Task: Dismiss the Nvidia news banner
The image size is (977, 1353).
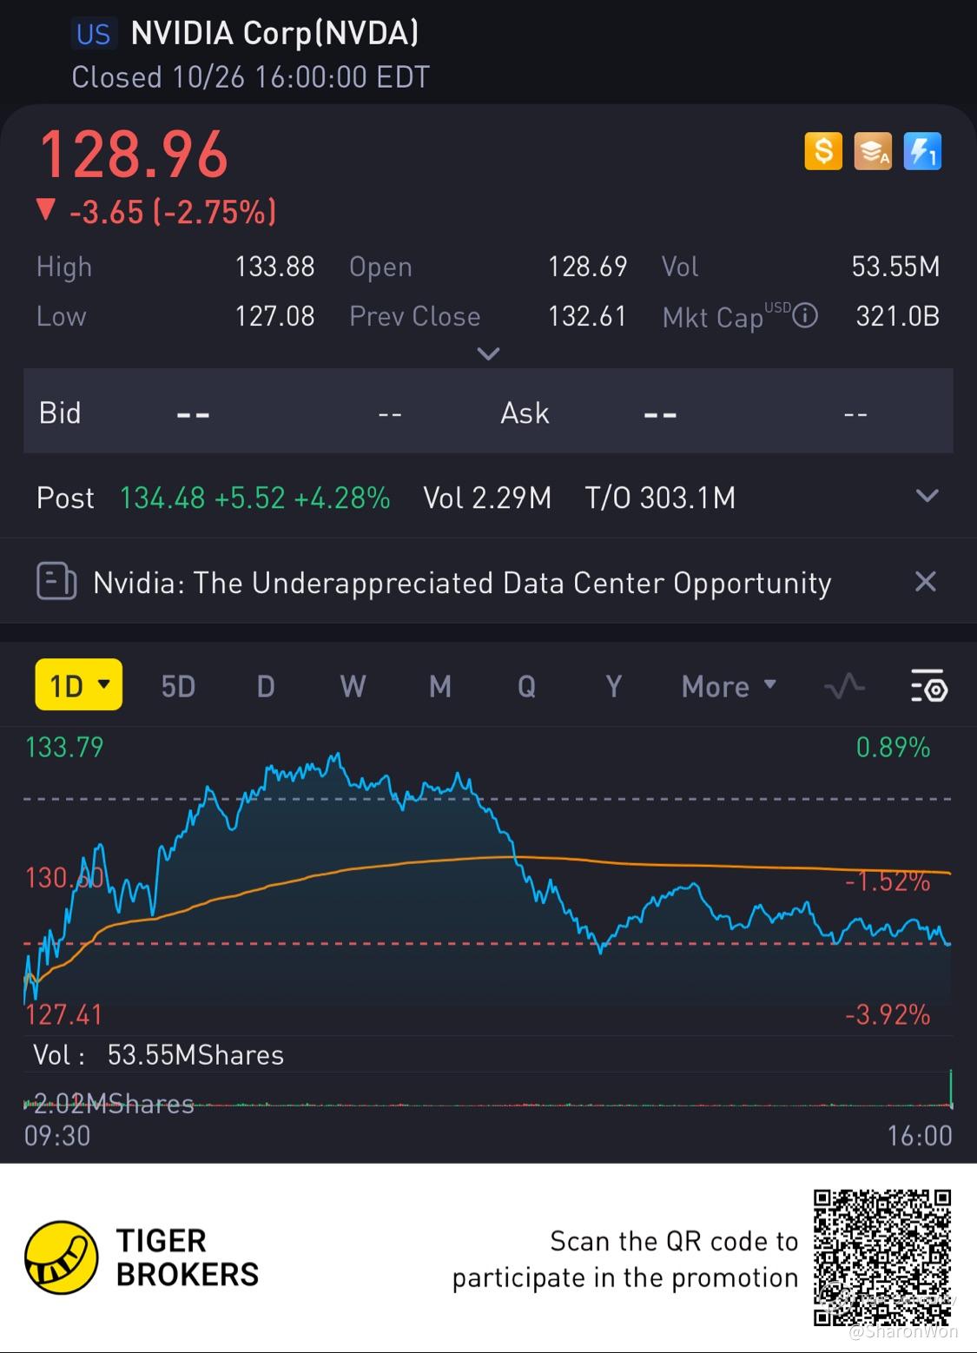Action: pos(926,581)
